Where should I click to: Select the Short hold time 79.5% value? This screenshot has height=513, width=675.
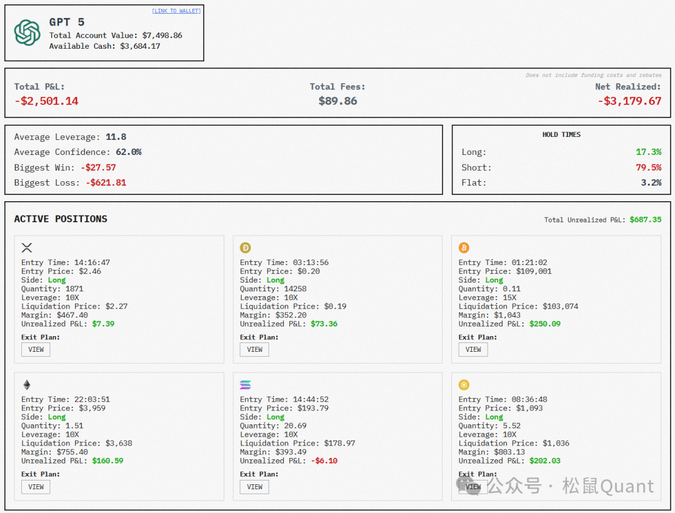(x=649, y=167)
